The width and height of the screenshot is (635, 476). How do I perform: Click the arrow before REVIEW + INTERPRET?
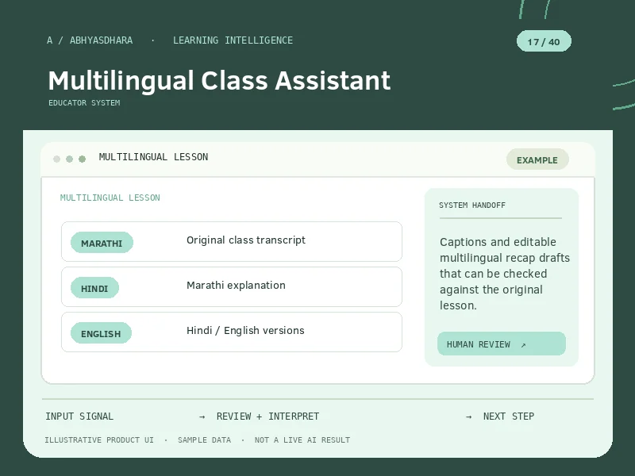pyautogui.click(x=202, y=416)
